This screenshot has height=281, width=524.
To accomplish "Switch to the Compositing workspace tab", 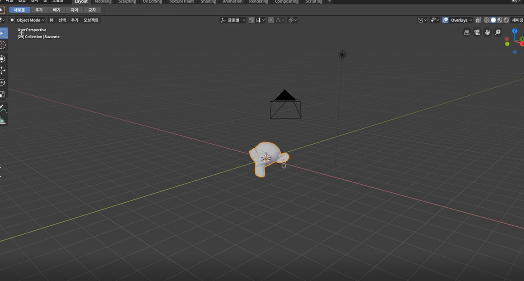I will [287, 2].
